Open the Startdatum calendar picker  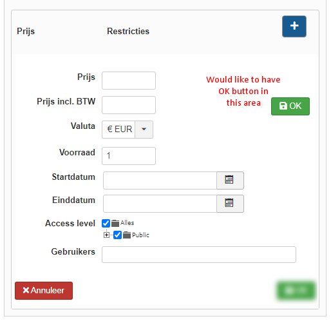[x=230, y=180]
